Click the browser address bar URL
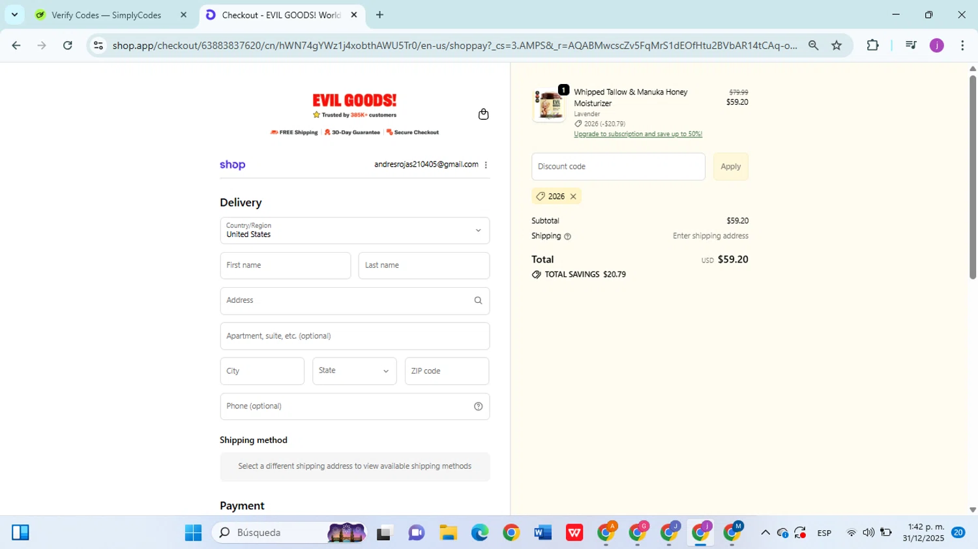Viewport: 978px width, 549px height. (454, 45)
